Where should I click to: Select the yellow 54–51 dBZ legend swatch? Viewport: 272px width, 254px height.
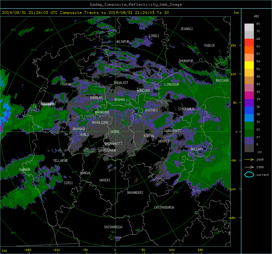[x=249, y=65]
